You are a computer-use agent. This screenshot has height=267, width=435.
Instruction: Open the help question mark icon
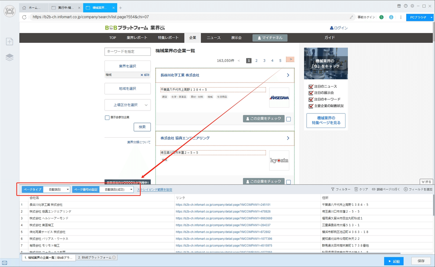[x=406, y=6]
